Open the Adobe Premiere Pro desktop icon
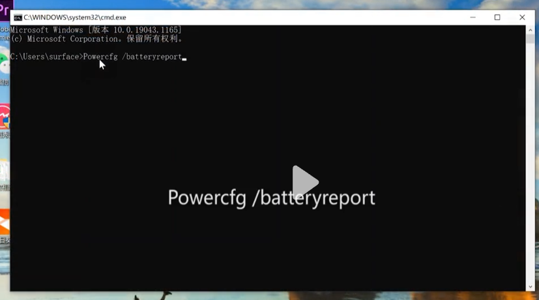 click(x=5, y=7)
